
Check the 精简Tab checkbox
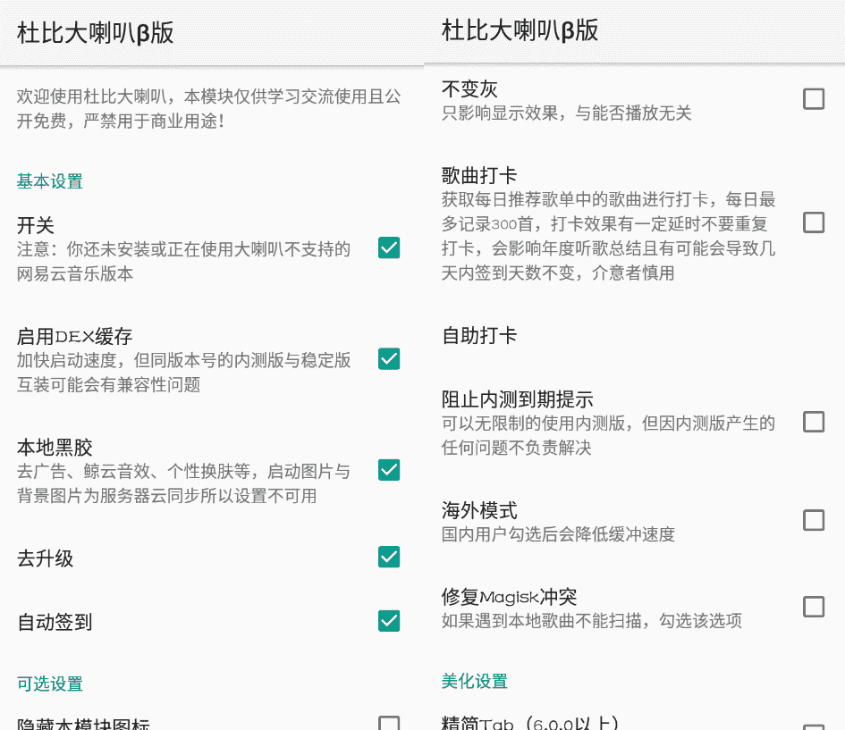[814, 726]
